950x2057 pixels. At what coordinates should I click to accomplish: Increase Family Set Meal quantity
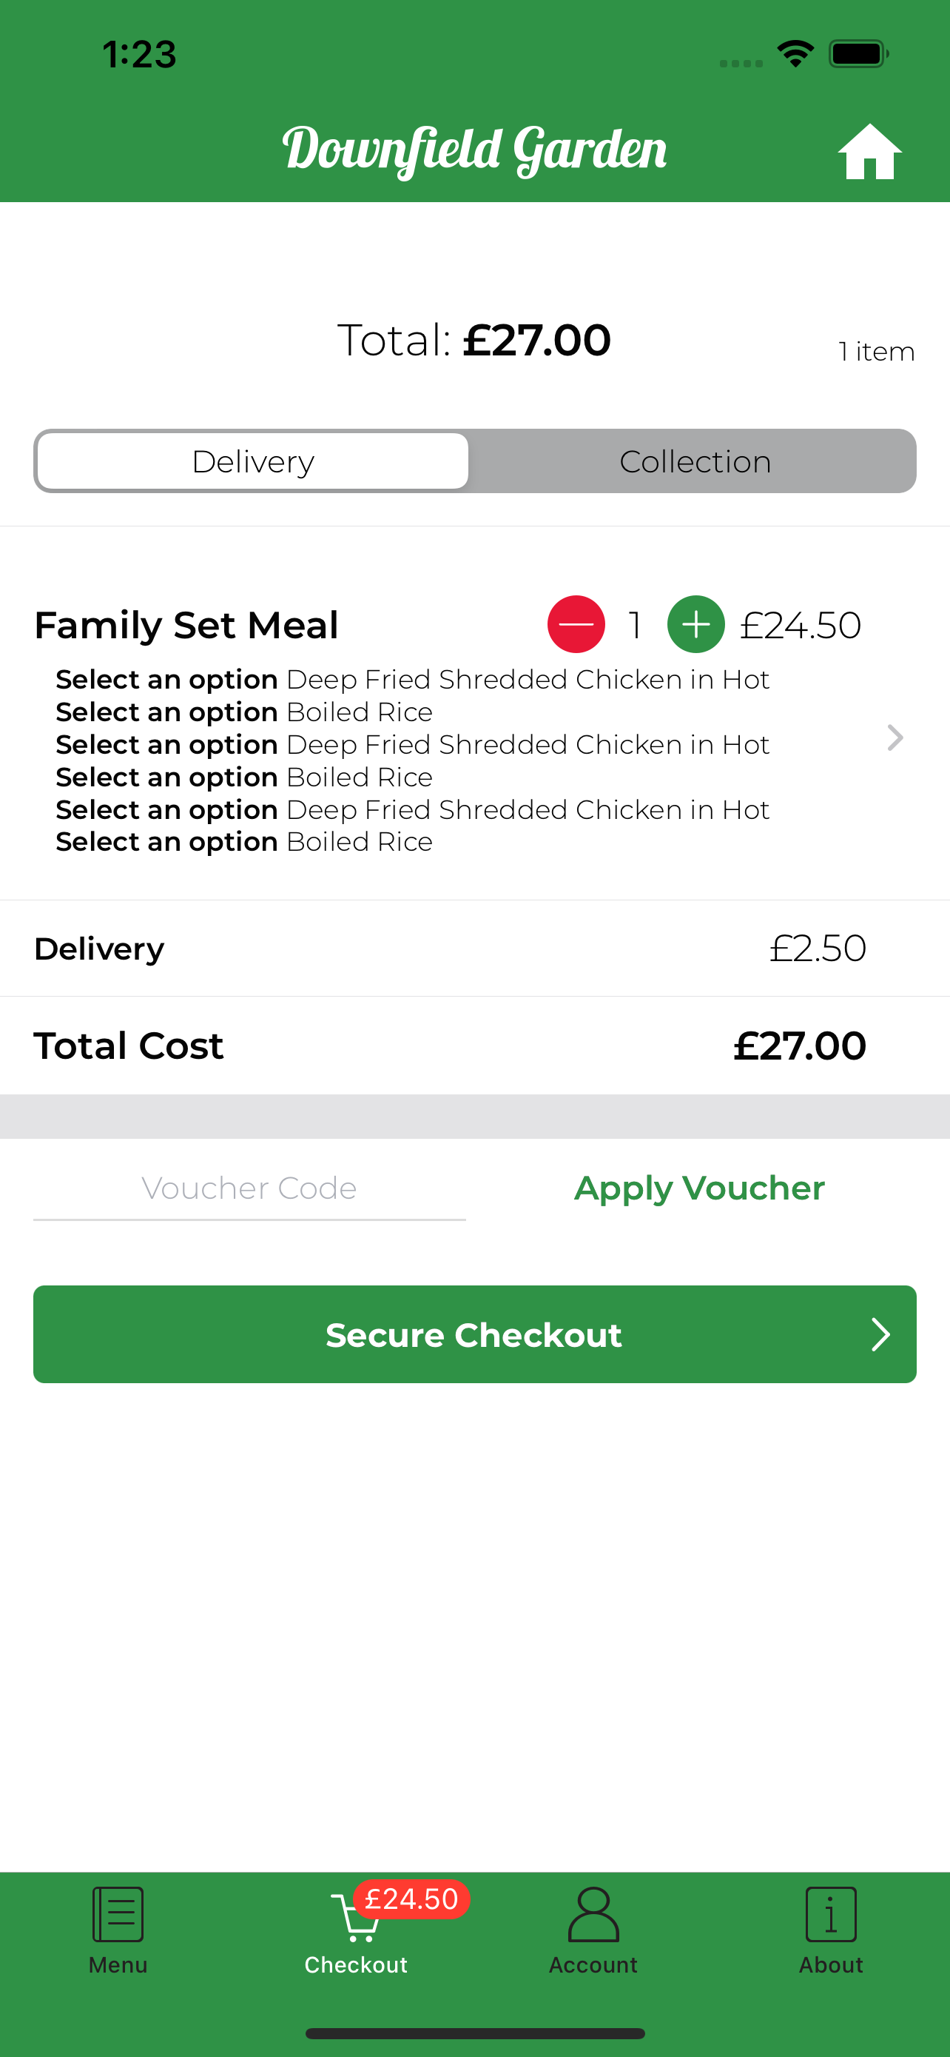[695, 624]
